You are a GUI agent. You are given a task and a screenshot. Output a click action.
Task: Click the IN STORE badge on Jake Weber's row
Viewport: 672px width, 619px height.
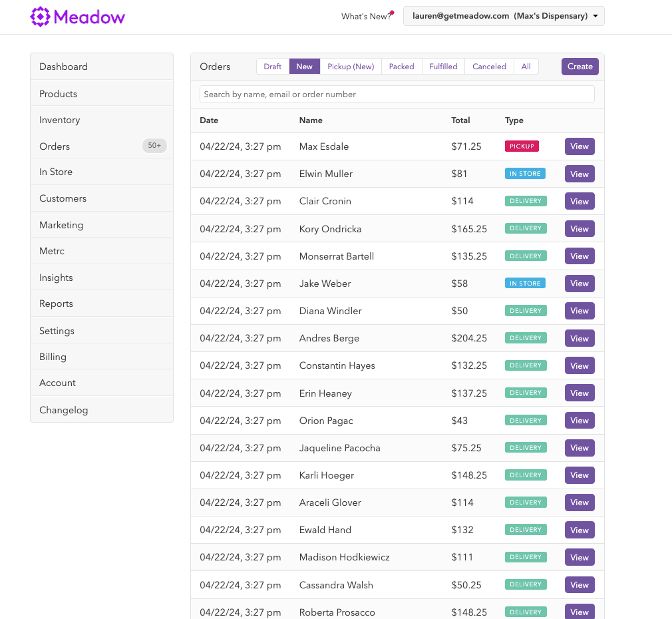525,283
